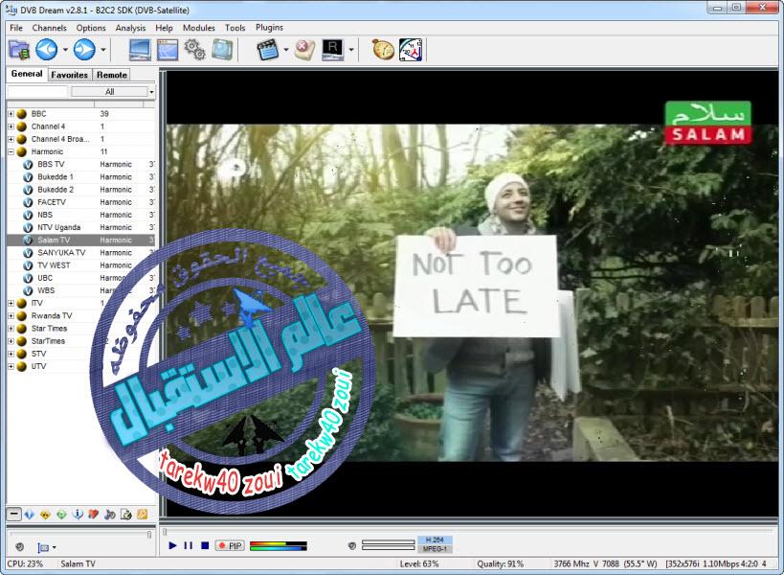Click the edit document icon below channel list
Viewport: 784px width, 575px height.
pyautogui.click(x=126, y=514)
